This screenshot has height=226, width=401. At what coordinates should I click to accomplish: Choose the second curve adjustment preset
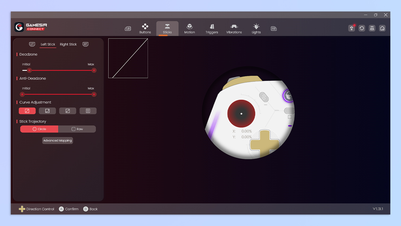[x=47, y=111]
